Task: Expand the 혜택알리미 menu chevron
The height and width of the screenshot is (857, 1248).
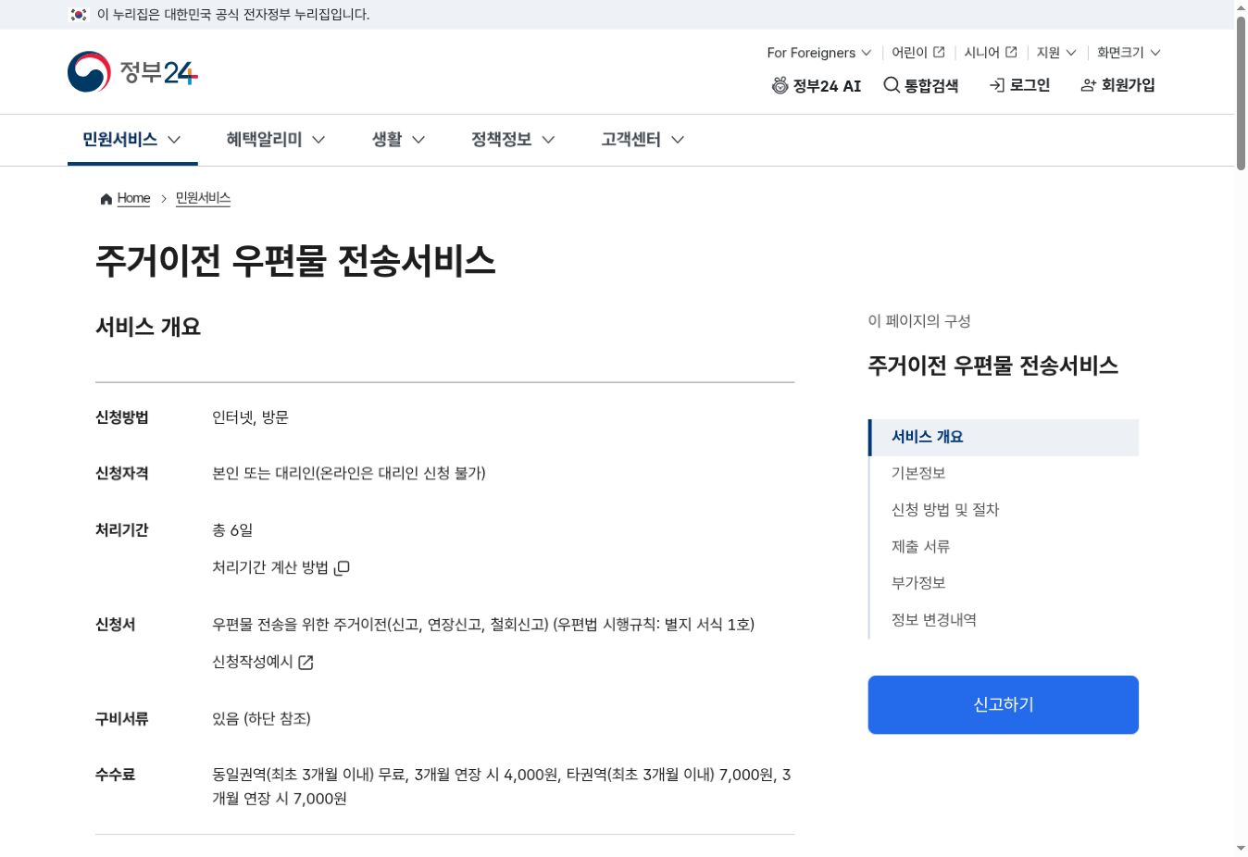Action: (318, 140)
